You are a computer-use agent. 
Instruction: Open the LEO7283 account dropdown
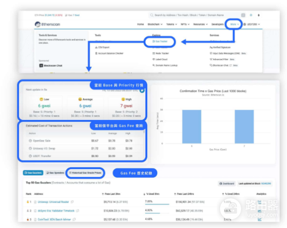point(252,24)
